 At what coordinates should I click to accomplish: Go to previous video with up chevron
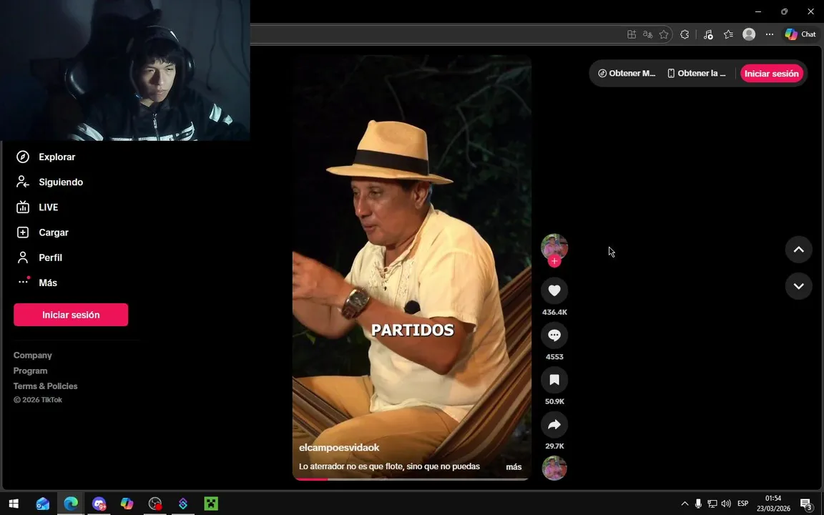pos(798,250)
